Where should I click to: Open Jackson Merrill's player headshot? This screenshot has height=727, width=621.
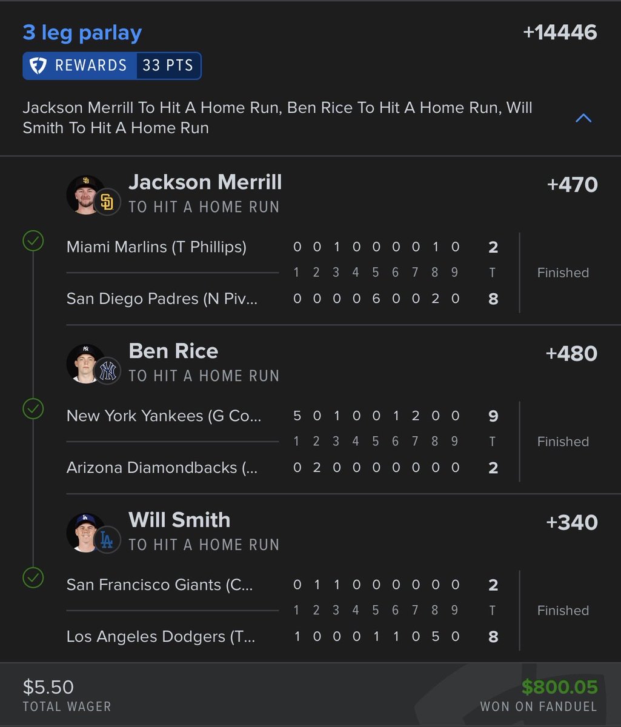coord(84,194)
